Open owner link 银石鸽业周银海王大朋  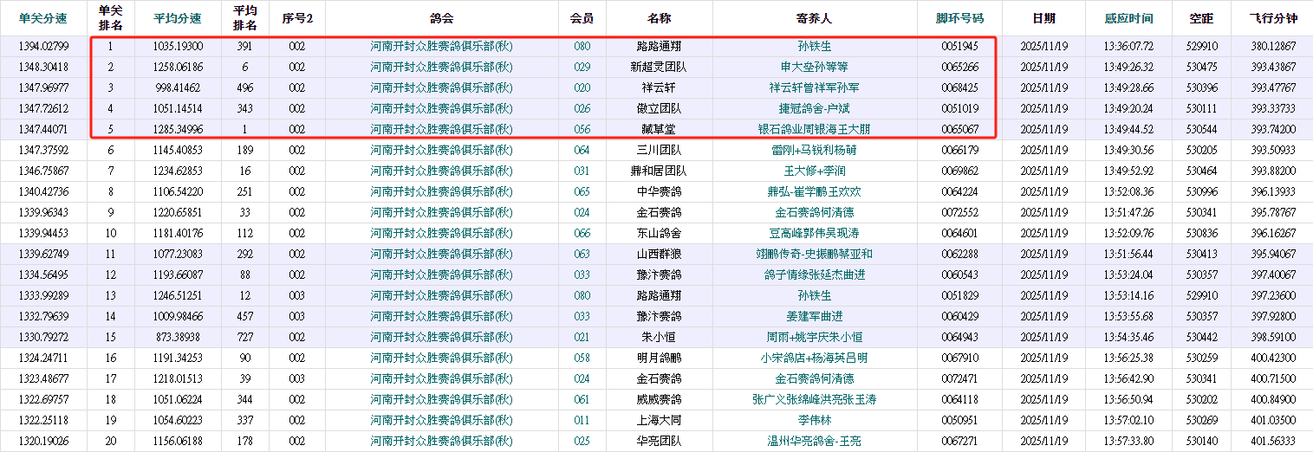pos(814,129)
